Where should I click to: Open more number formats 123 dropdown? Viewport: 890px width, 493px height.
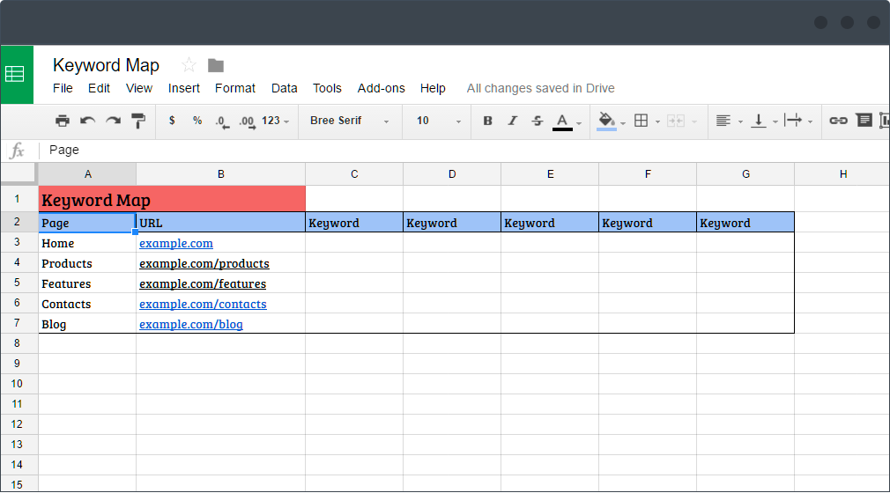coord(275,121)
